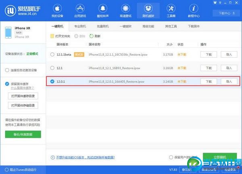
Task: Click the 3.14GB size value
Action: pyautogui.click(x=168, y=81)
